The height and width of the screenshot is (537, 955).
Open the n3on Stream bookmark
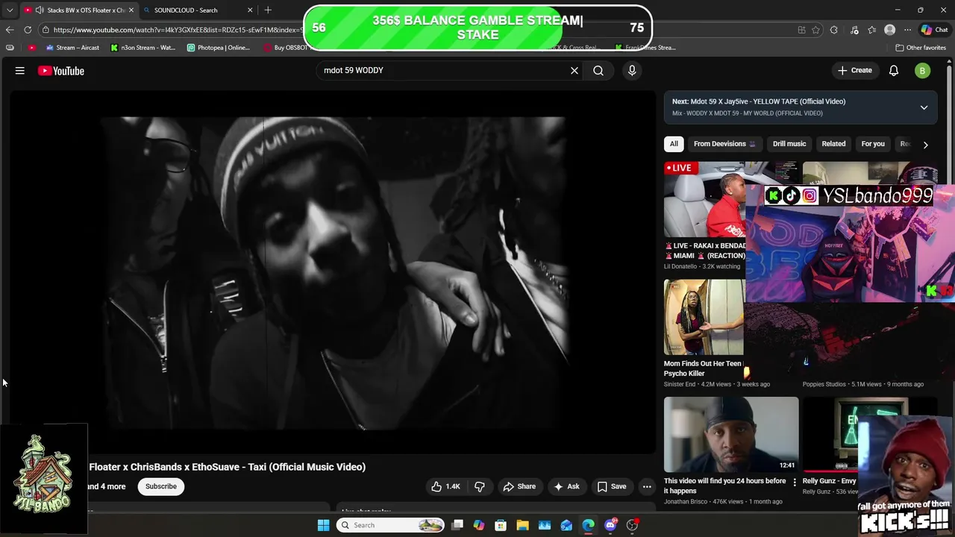pos(143,48)
